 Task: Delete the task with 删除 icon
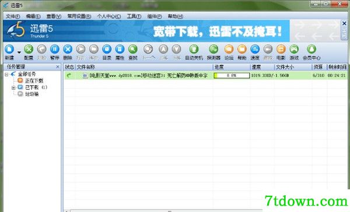click(x=68, y=50)
